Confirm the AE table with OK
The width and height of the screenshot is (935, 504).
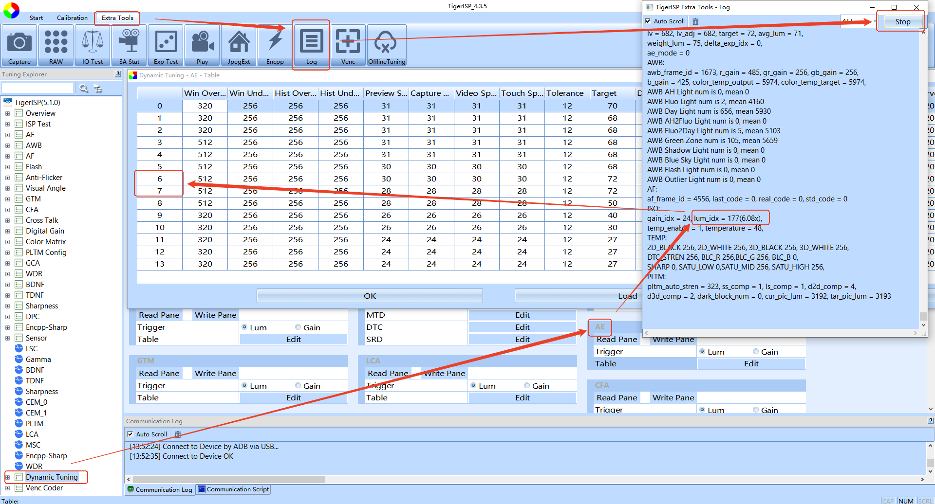[x=370, y=296]
